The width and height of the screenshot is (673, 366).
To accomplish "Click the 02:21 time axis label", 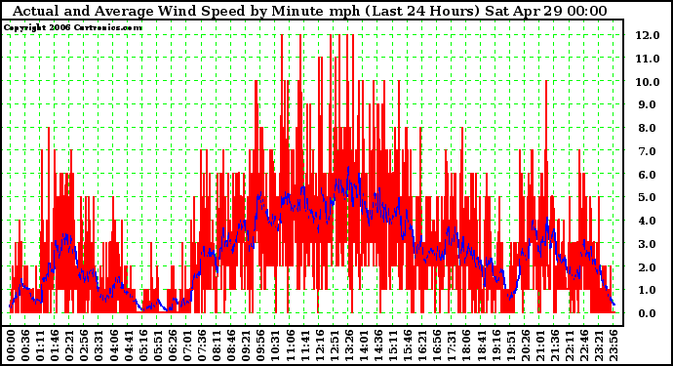I will pos(69,346).
